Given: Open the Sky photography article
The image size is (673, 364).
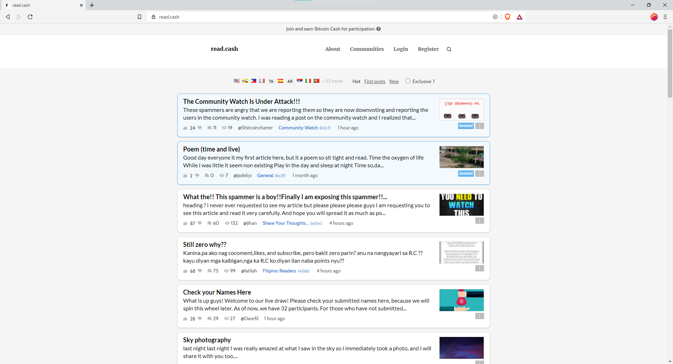Looking at the screenshot, I should [207, 340].
